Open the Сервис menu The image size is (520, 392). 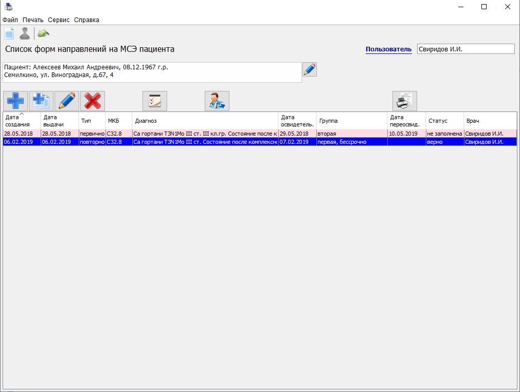59,20
